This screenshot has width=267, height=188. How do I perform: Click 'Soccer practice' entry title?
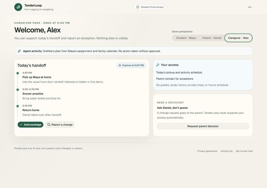[33, 94]
